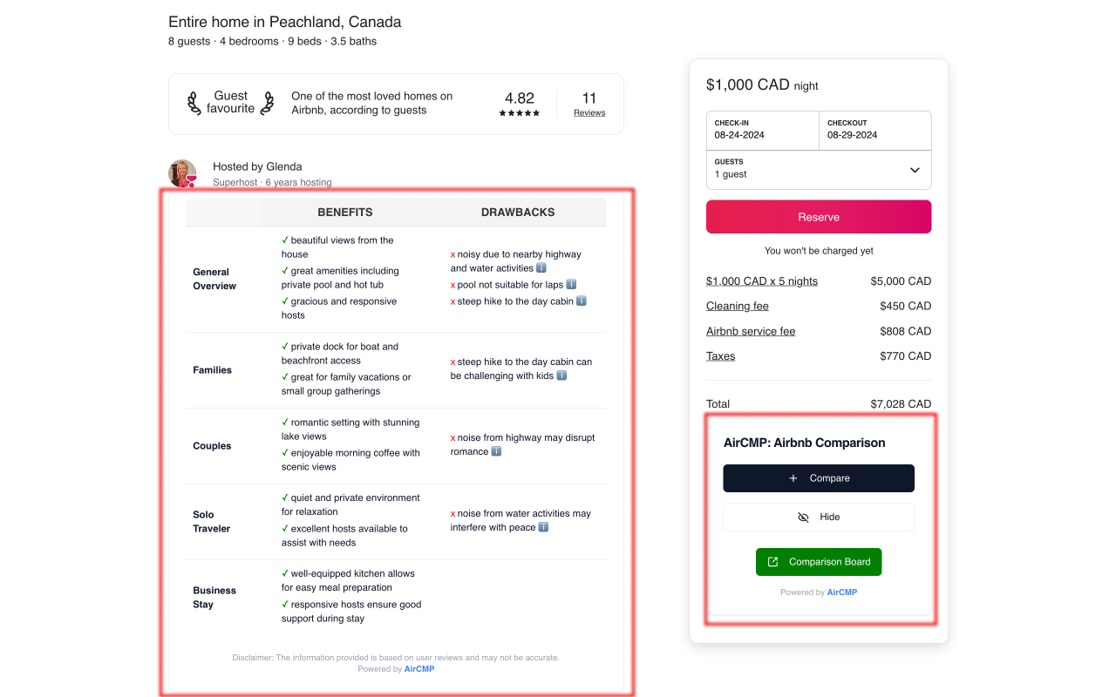Click the crossed-eye icon on the Hide button

[802, 517]
